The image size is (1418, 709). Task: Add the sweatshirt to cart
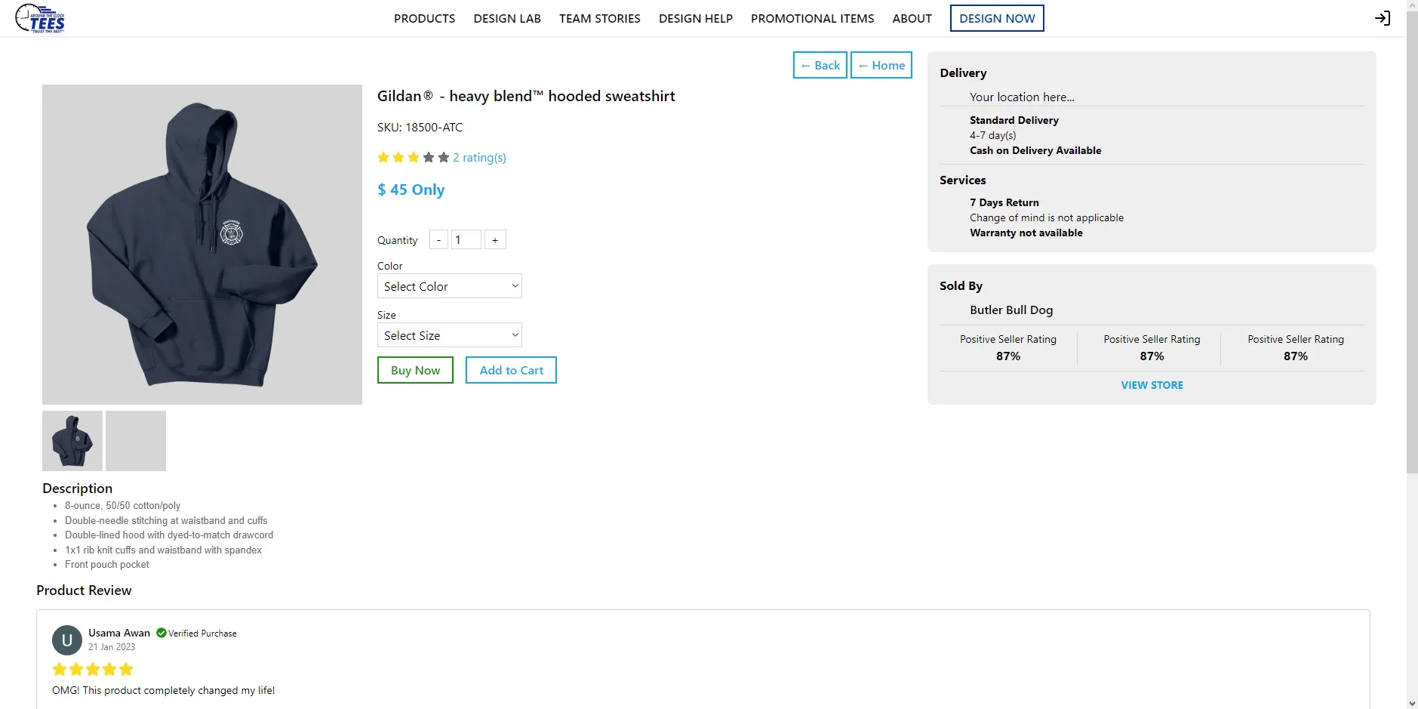tap(511, 370)
